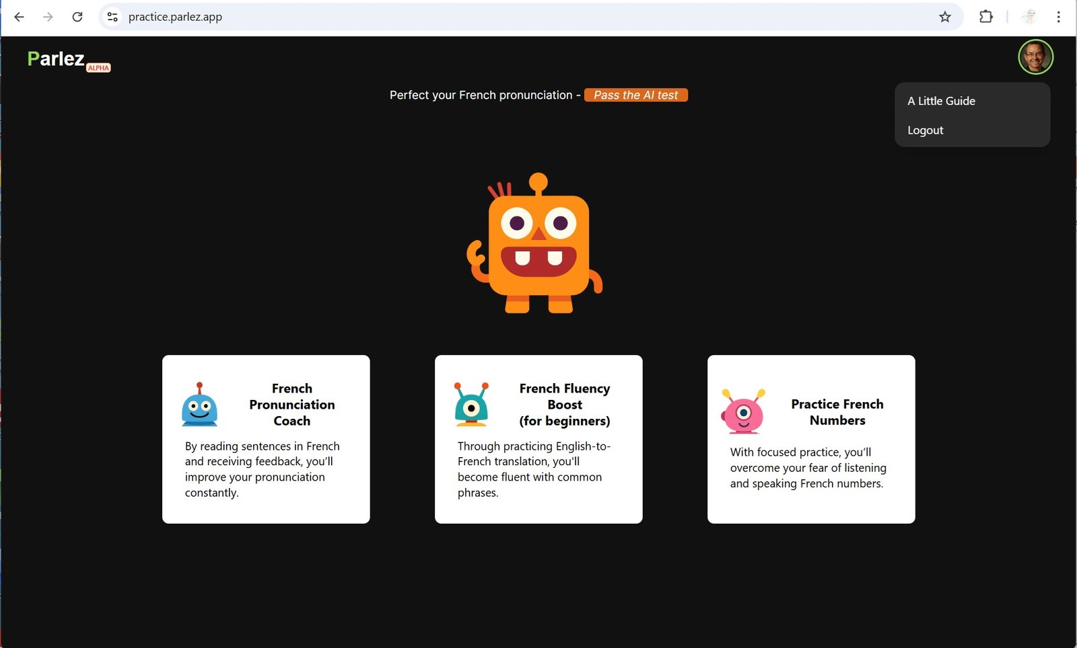
Task: Open French Fluency Boost card description
Action: [533, 469]
